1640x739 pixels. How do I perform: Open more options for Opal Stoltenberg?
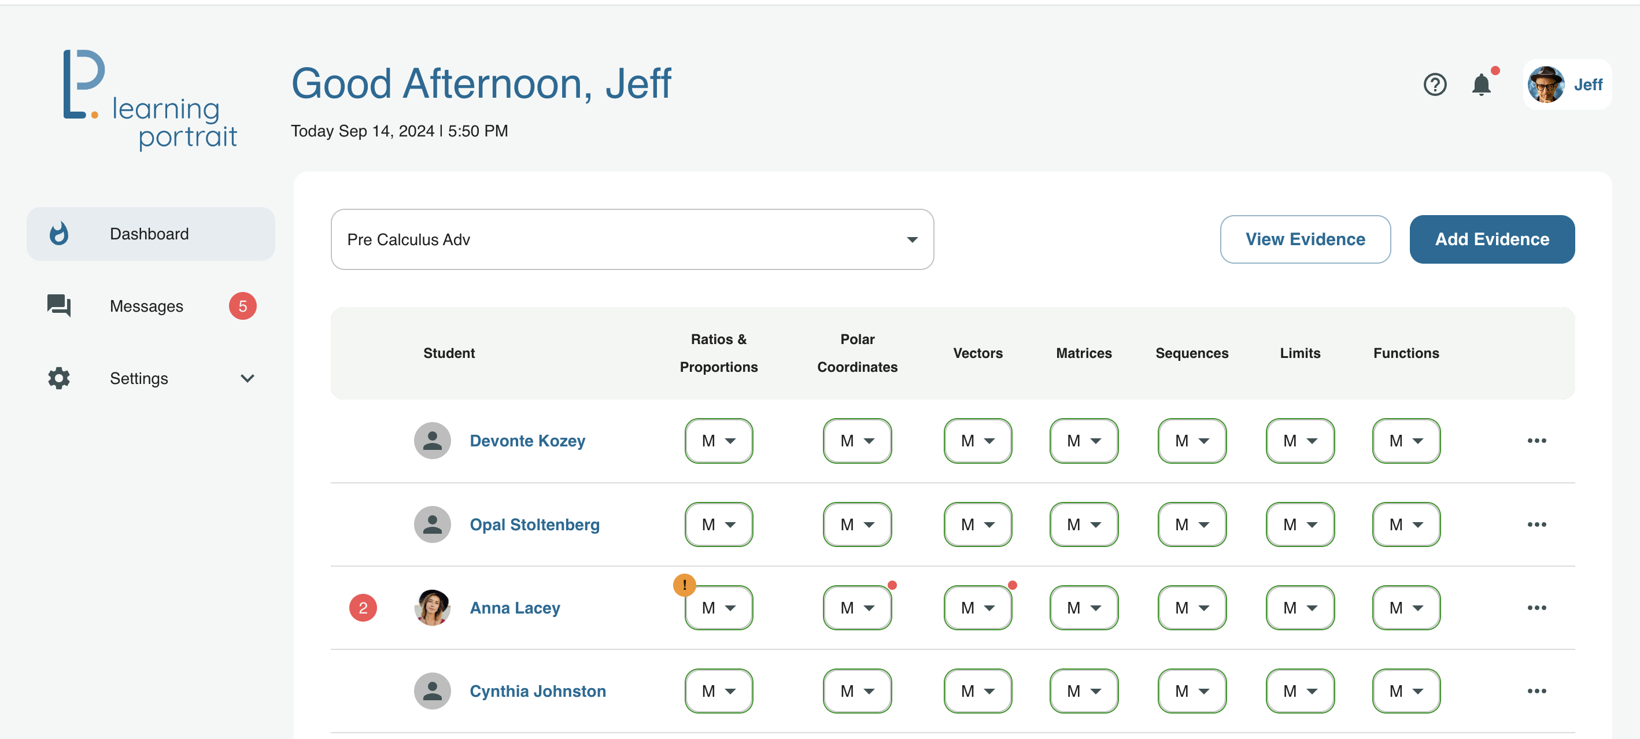(1536, 524)
